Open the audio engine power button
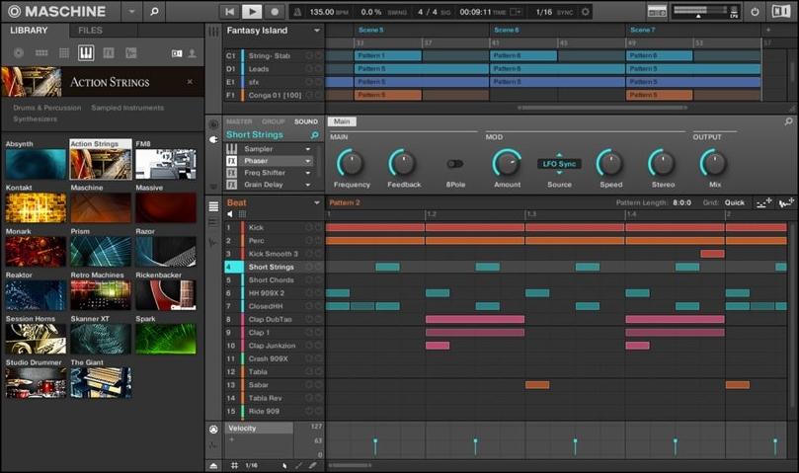The width and height of the screenshot is (799, 473). point(755,12)
